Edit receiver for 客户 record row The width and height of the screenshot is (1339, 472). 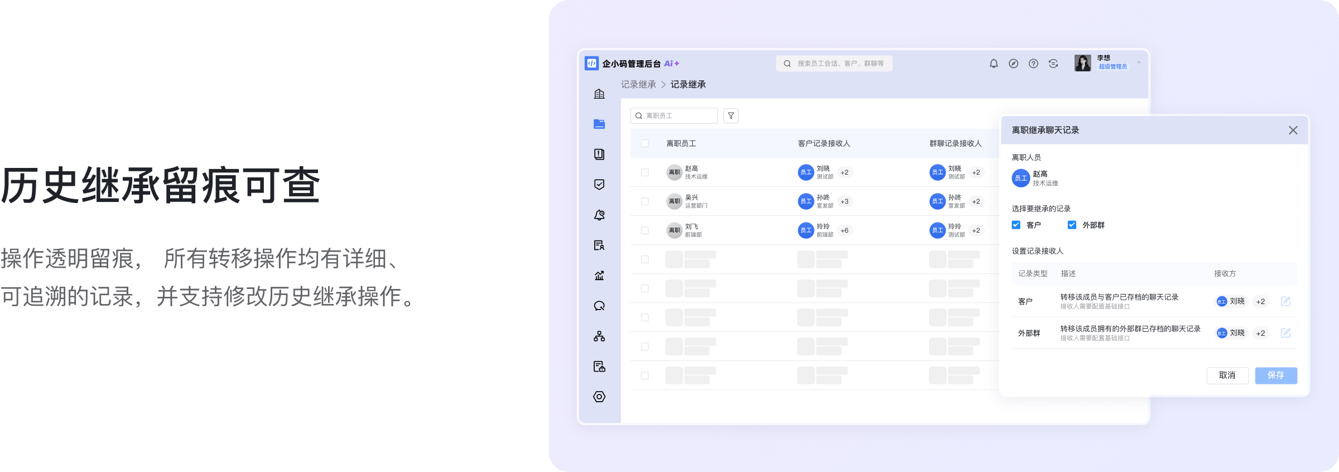click(x=1285, y=301)
